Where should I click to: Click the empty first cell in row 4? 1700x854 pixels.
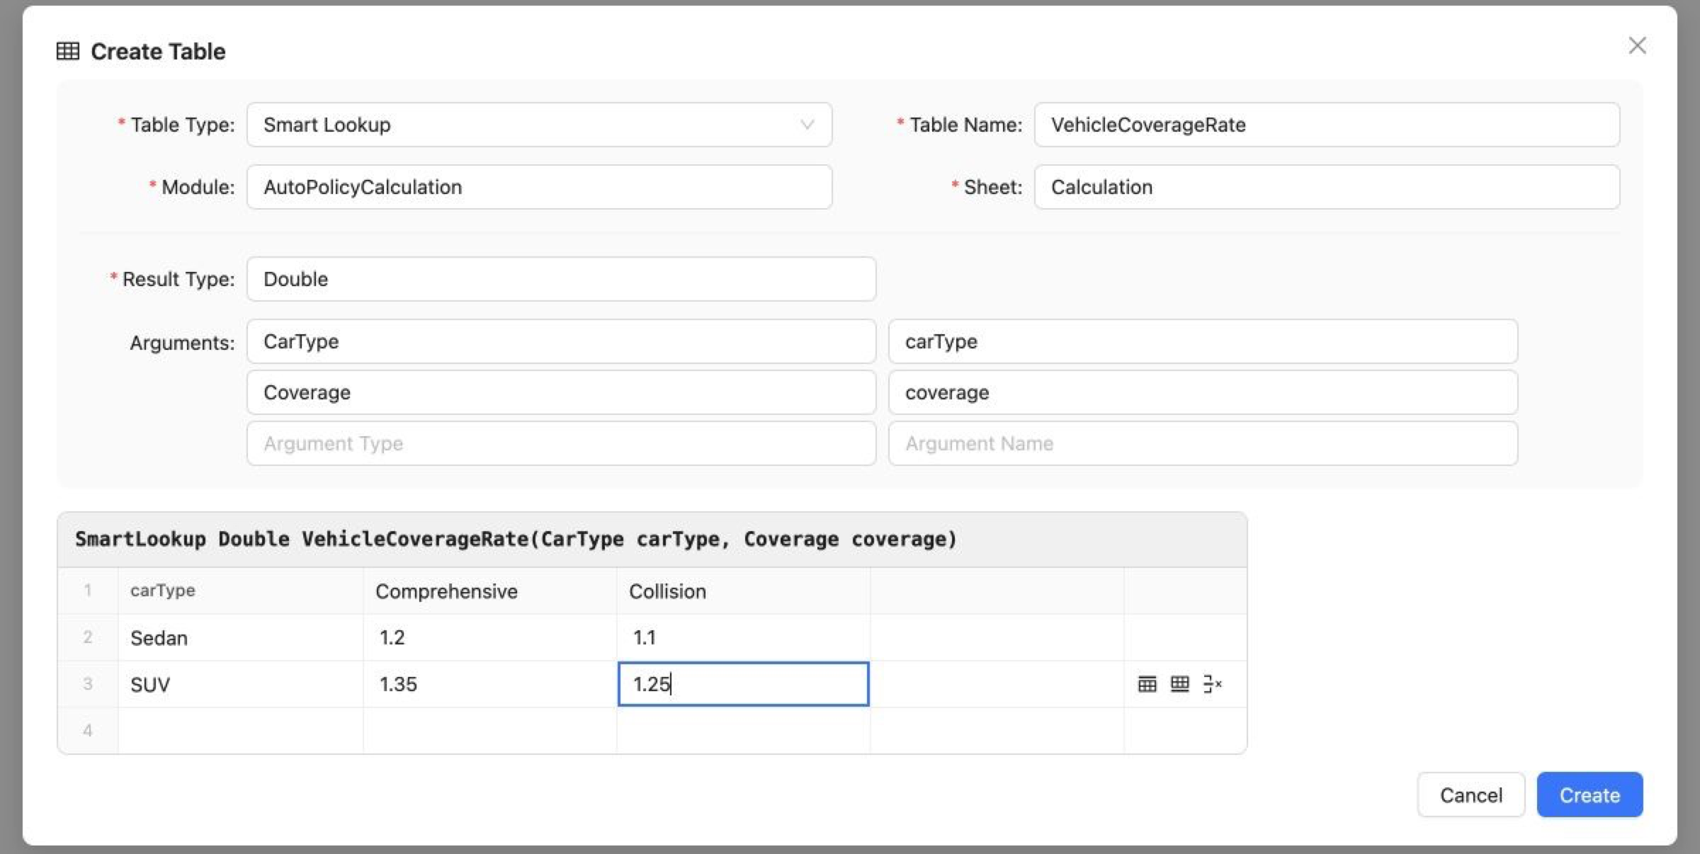pos(240,730)
